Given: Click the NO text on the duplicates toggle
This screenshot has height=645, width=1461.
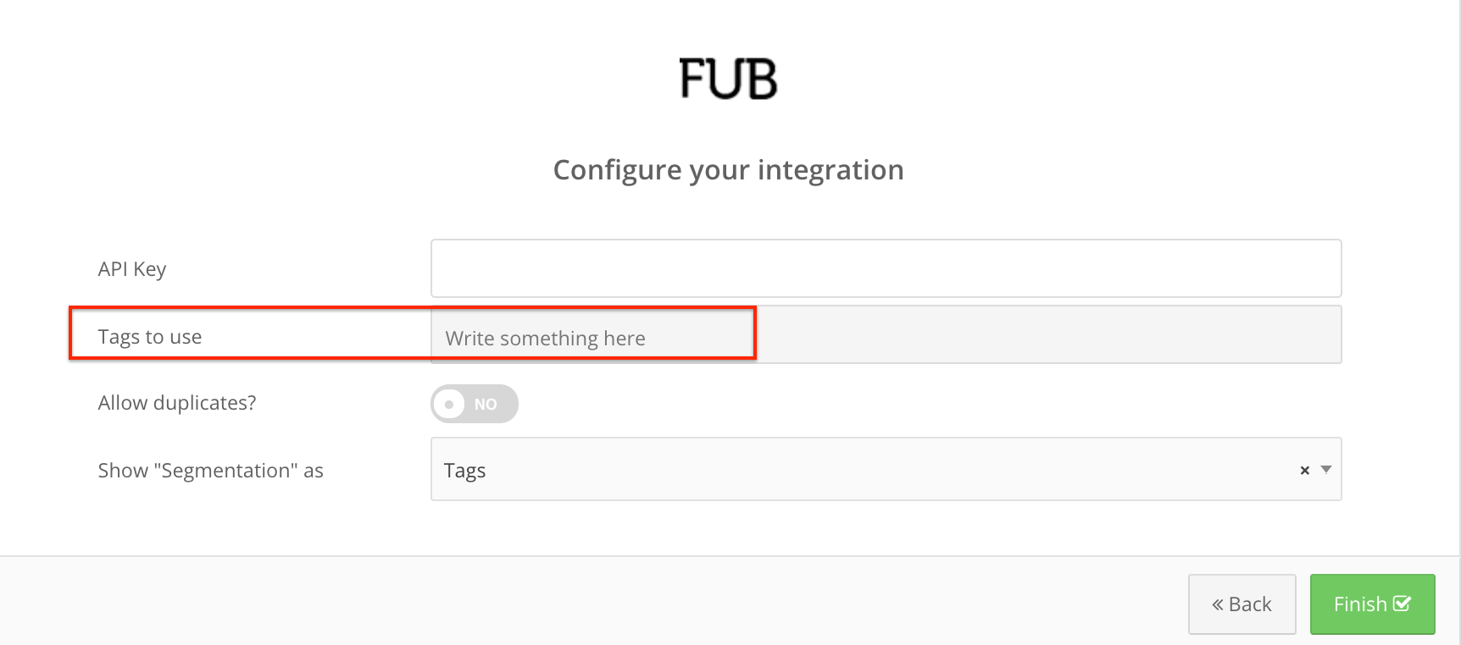Looking at the screenshot, I should 486,405.
